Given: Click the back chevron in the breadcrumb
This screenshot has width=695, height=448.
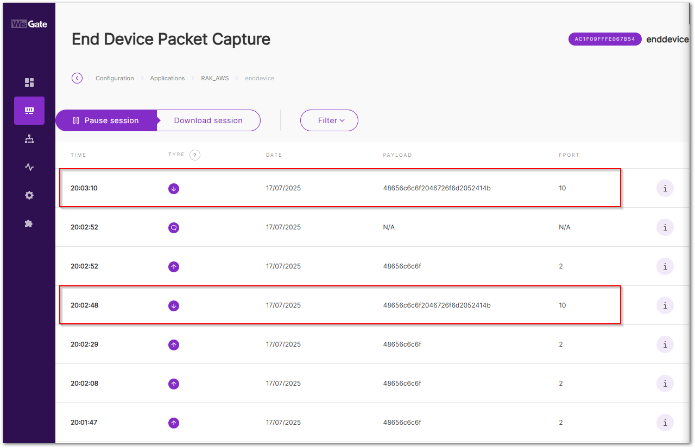Looking at the screenshot, I should click(77, 78).
